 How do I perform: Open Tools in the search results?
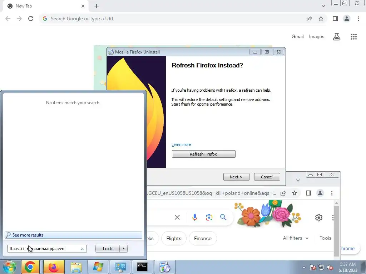click(325, 238)
